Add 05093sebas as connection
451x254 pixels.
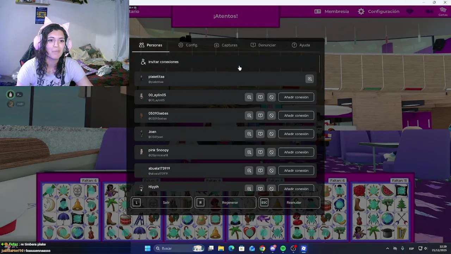click(296, 115)
